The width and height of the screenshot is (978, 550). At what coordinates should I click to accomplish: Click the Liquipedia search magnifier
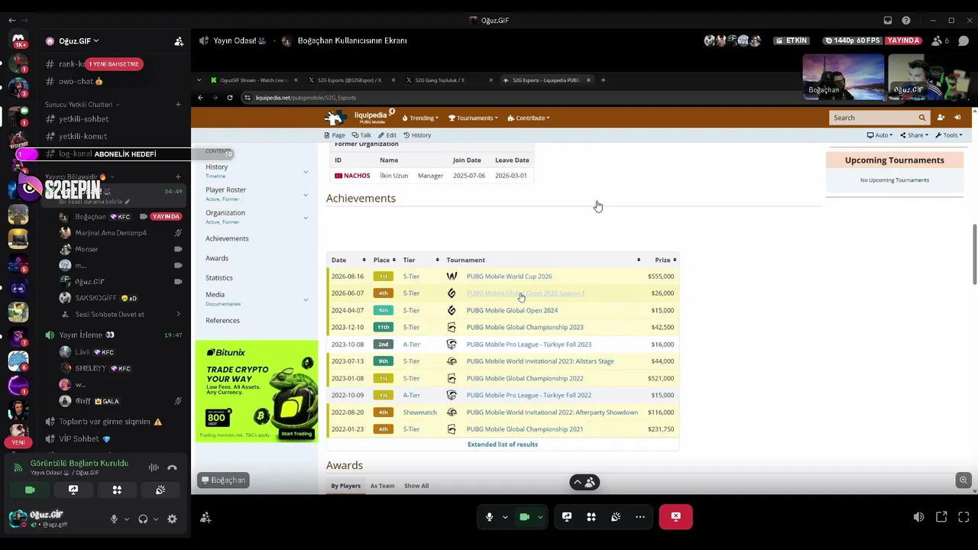[x=922, y=118]
